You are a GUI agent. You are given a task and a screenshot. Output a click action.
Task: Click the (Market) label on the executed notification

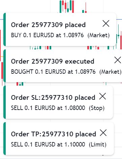110,72
